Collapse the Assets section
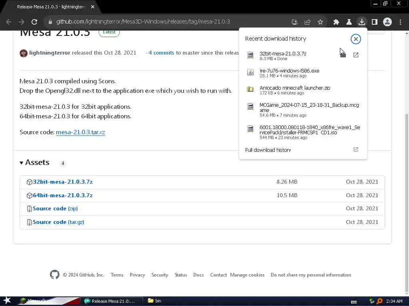Screen dimensions: 409x306 pyautogui.click(x=34, y=163)
